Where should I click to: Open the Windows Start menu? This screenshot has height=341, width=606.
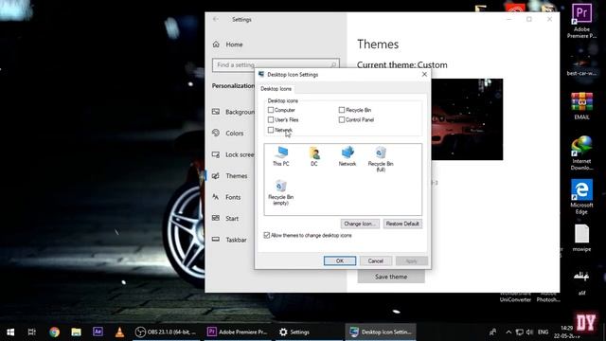coord(10,332)
